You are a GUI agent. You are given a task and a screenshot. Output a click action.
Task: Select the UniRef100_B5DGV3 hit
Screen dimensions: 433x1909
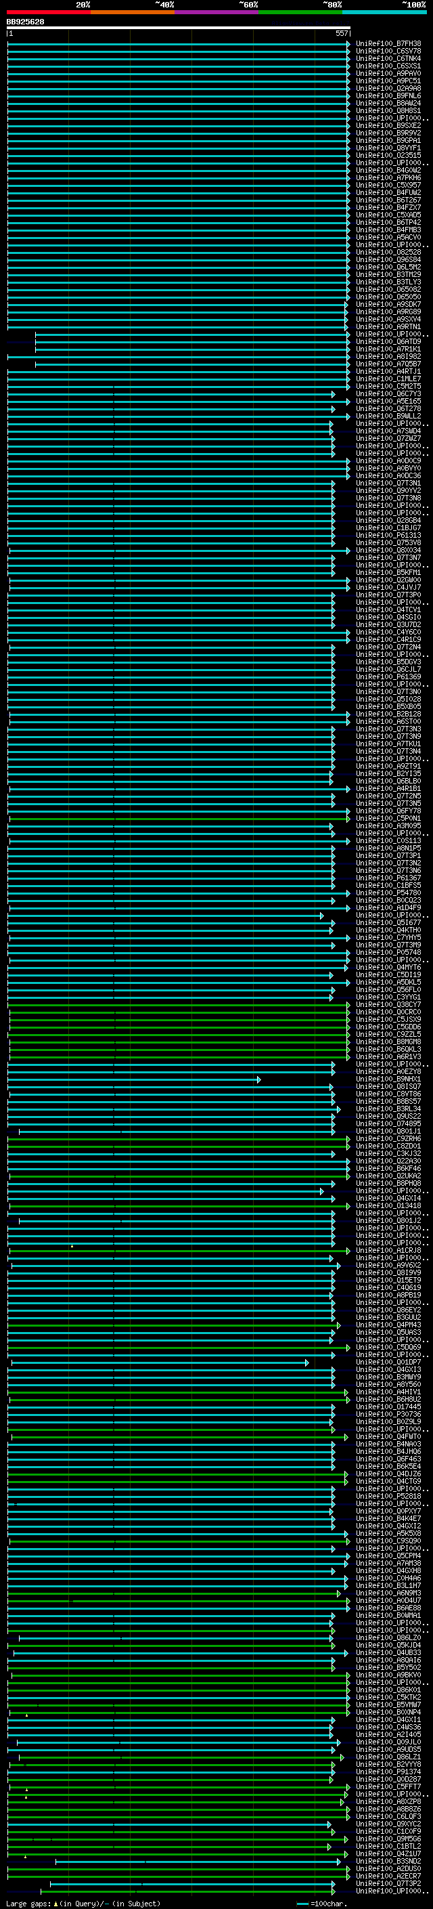click(388, 662)
